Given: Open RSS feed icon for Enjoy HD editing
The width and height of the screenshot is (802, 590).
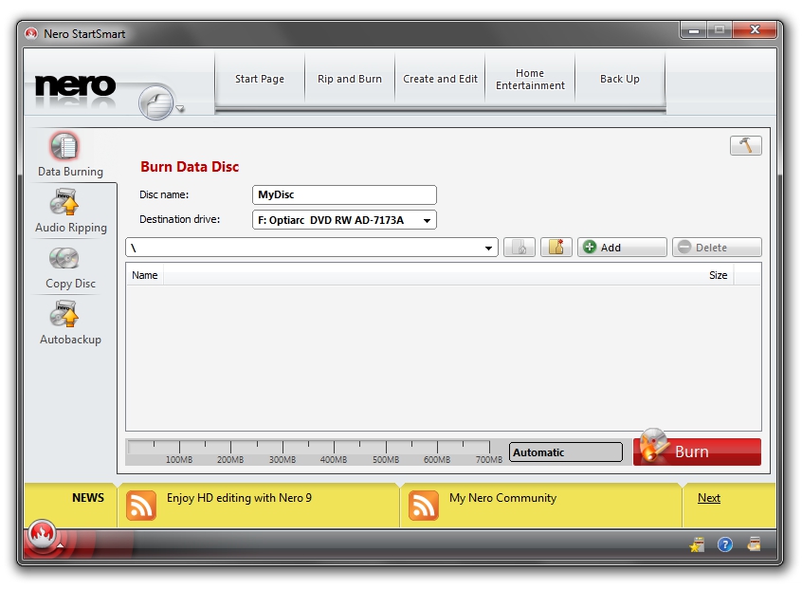Looking at the screenshot, I should point(140,505).
